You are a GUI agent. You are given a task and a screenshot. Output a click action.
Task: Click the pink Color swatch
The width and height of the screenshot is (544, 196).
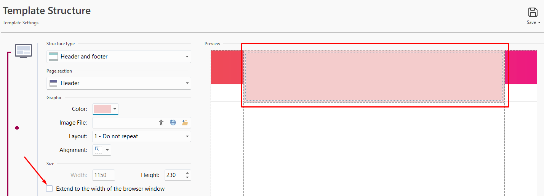(102, 109)
